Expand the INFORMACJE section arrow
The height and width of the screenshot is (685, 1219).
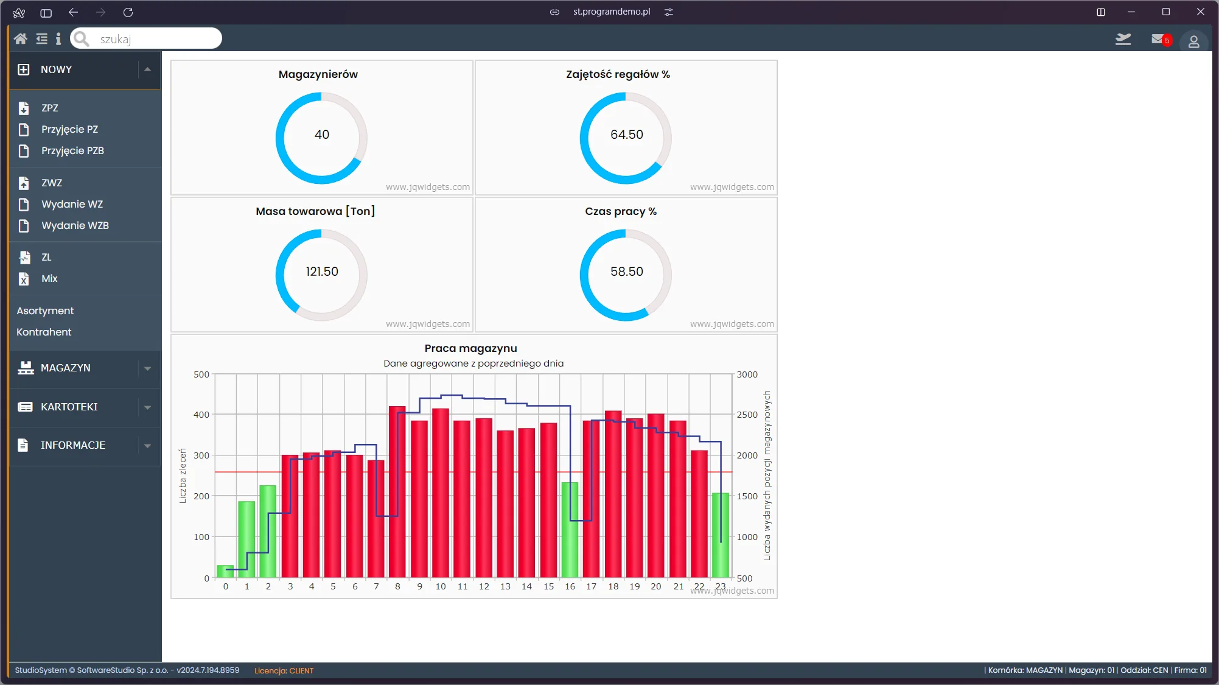[x=147, y=446]
